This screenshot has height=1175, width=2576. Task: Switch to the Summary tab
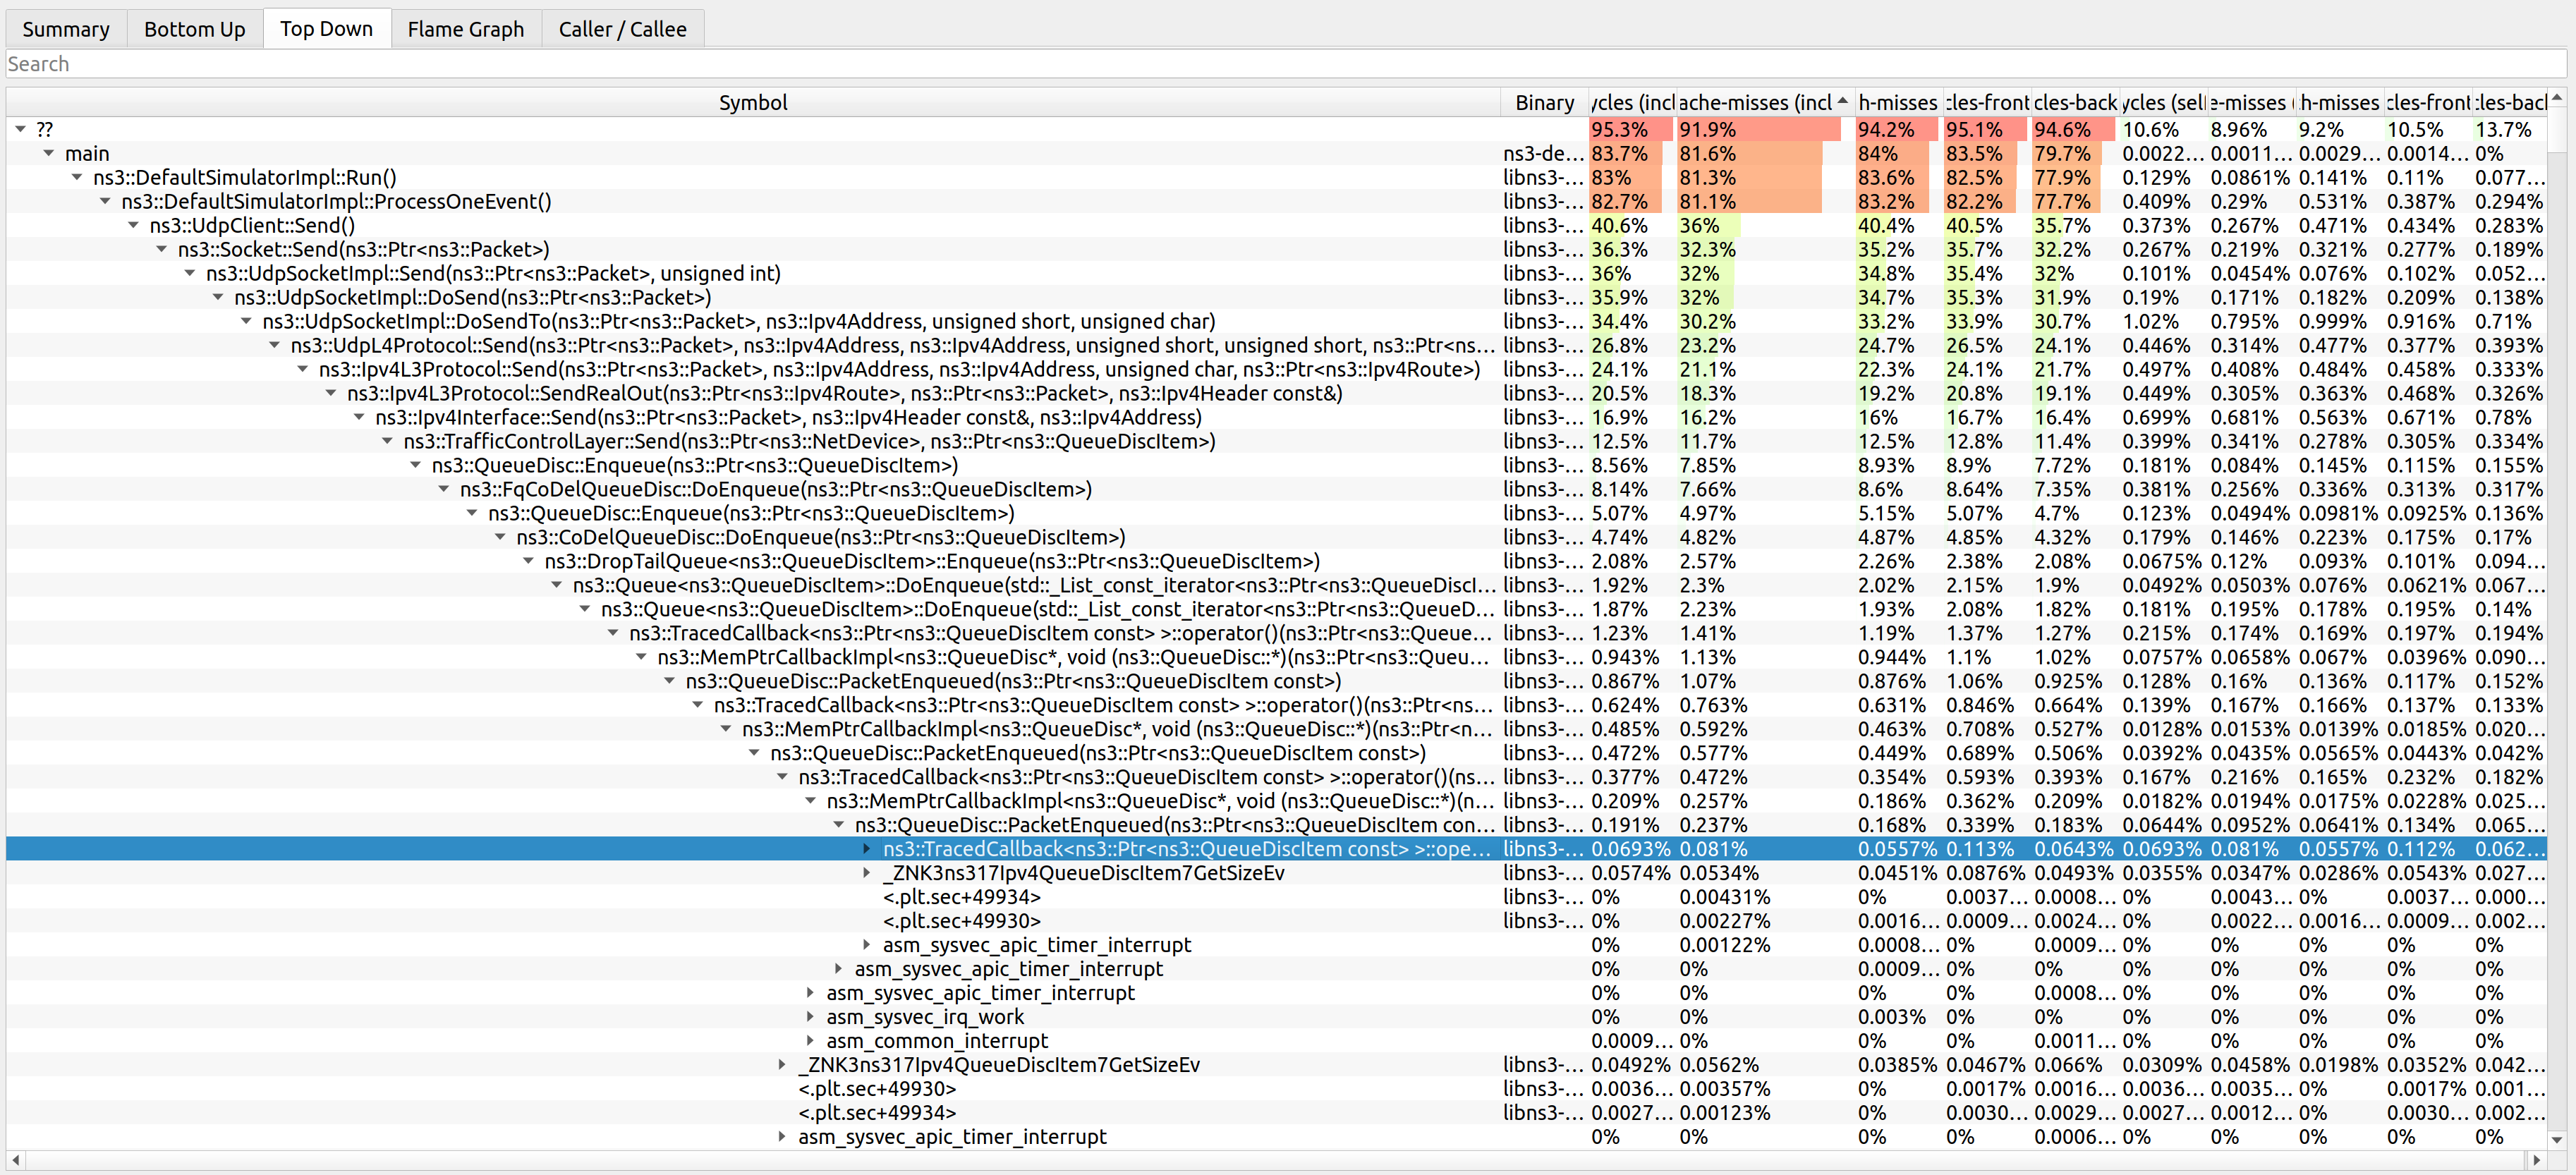(66, 29)
